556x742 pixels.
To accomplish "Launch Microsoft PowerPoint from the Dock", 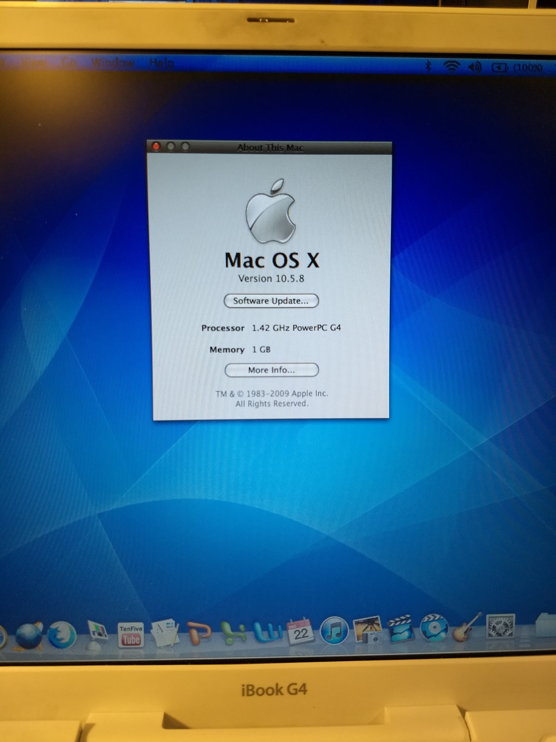I will coord(199,633).
